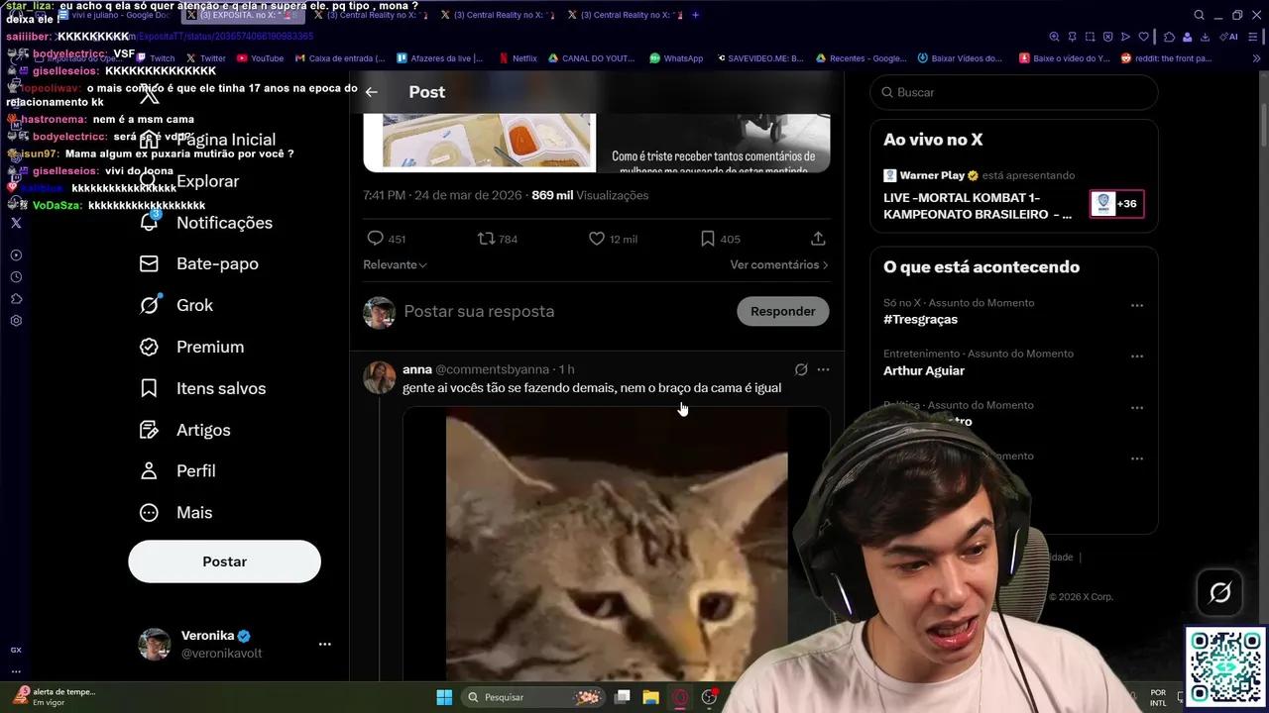Screen dimensions: 1269x713
Task: Open the #Tresgraças trending topic
Action: (x=920, y=319)
